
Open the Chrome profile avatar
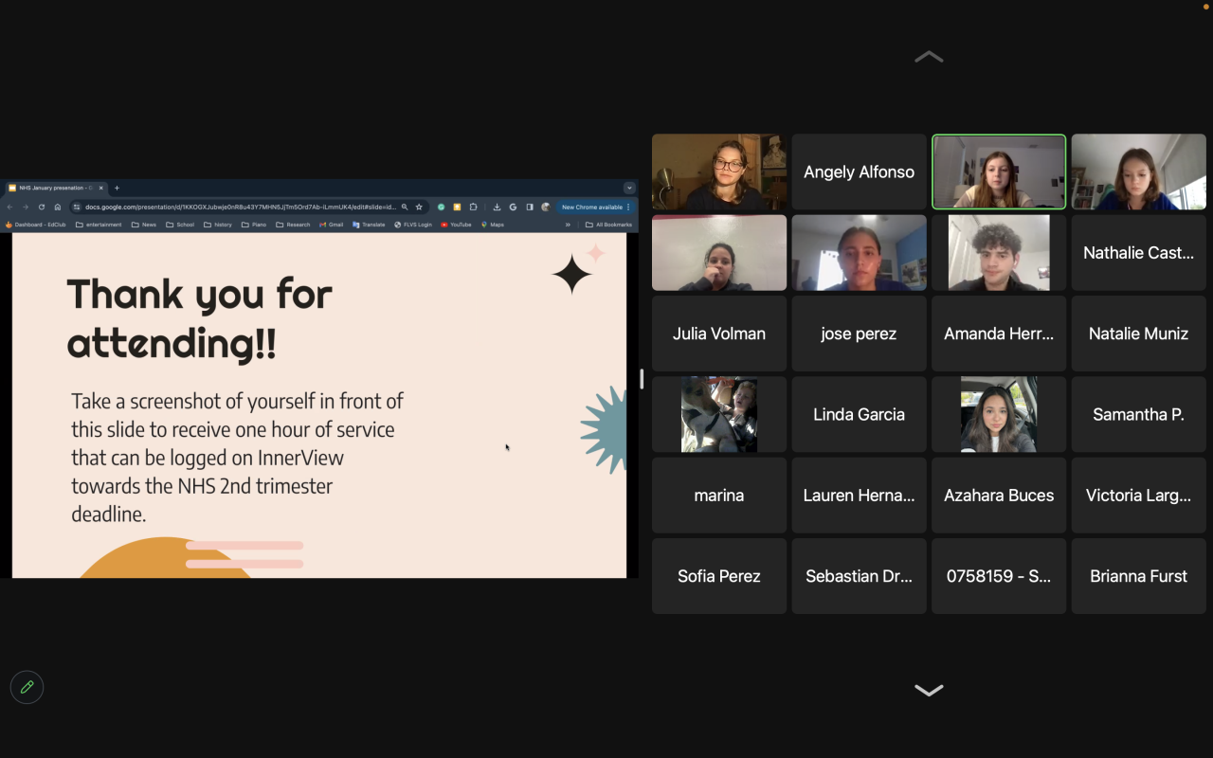546,207
